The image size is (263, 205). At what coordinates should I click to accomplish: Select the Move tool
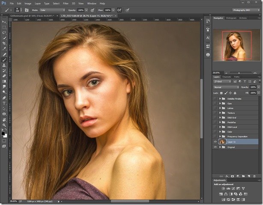(x=4, y=22)
